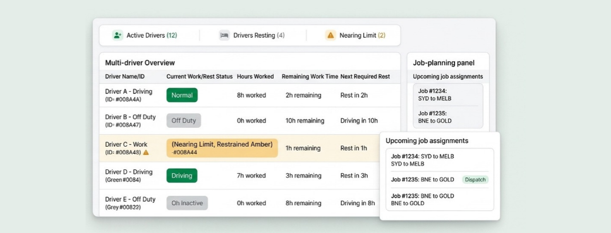This screenshot has height=233, width=611.
Task: Click the ID #008A47 under Driver B
Action: click(123, 125)
